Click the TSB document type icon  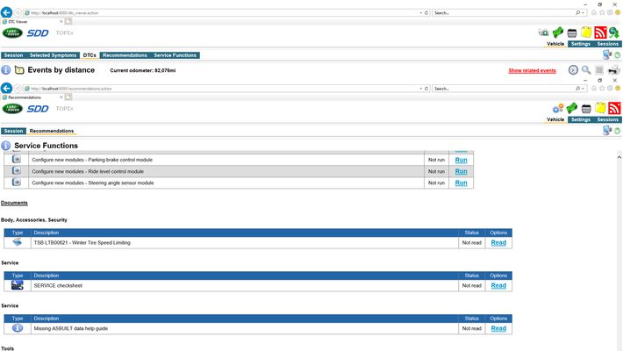(17, 242)
